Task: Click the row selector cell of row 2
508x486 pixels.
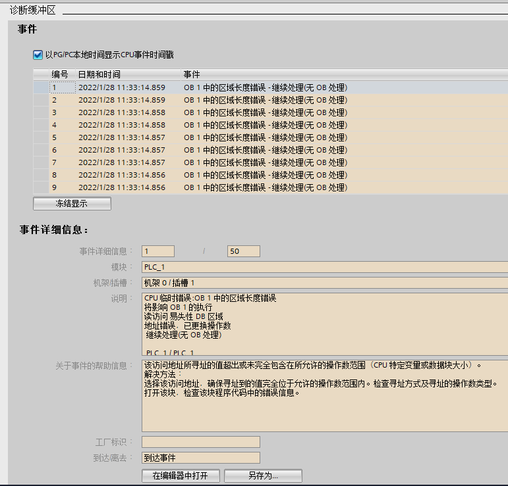Action: pyautogui.click(x=41, y=100)
